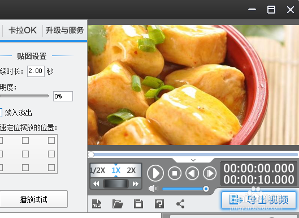Click the share icon

pos(180,204)
